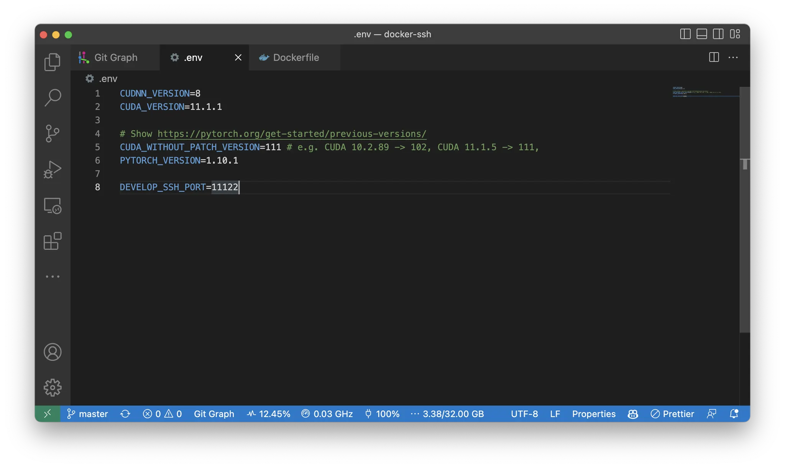The image size is (785, 468).
Task: Open the Source Control view
Action: coord(53,133)
